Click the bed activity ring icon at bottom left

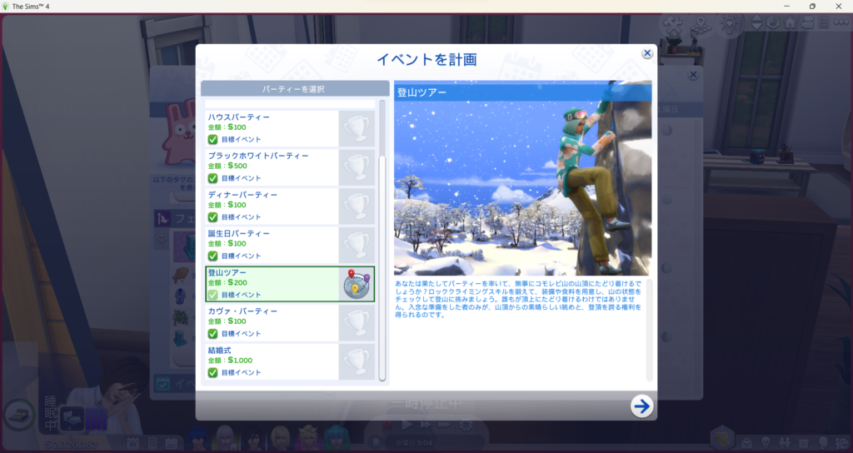click(17, 416)
